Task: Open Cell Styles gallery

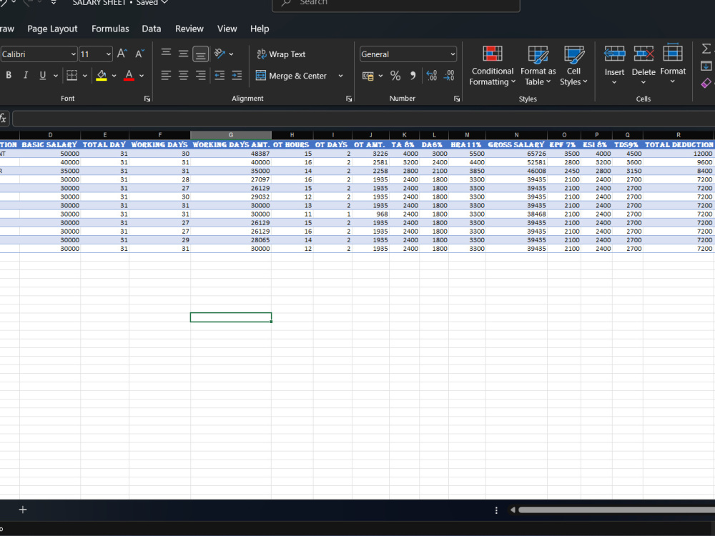Action: (573, 66)
